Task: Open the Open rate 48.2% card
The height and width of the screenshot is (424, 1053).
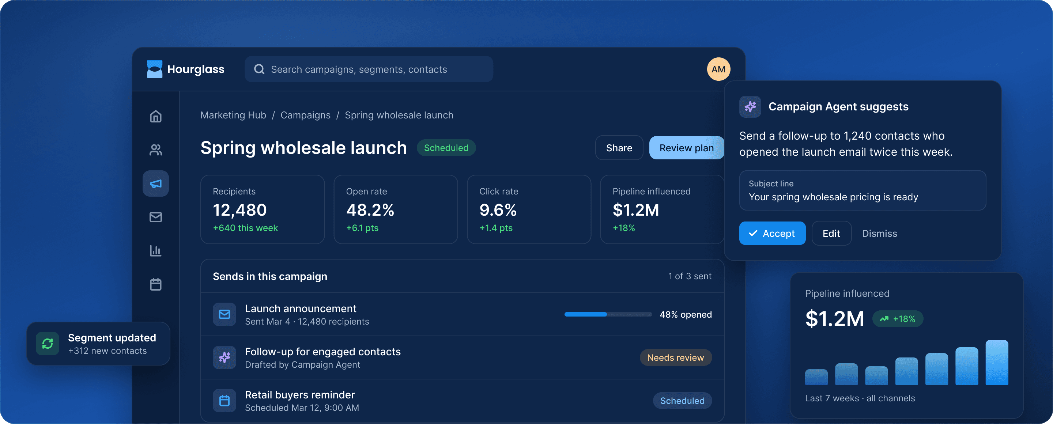Action: (x=396, y=209)
